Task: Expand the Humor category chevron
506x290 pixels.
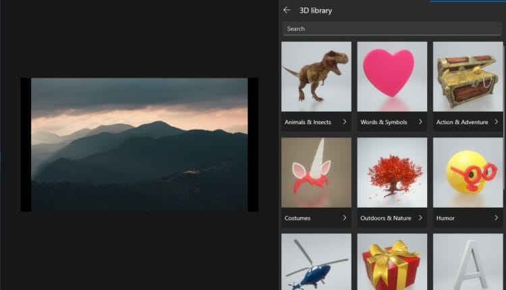Action: (495, 218)
